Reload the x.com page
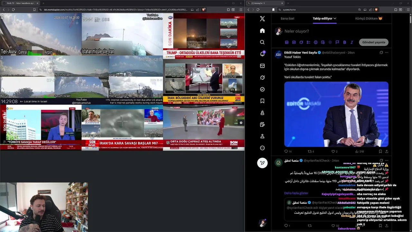This screenshot has width=412, height=232. [x=258, y=10]
